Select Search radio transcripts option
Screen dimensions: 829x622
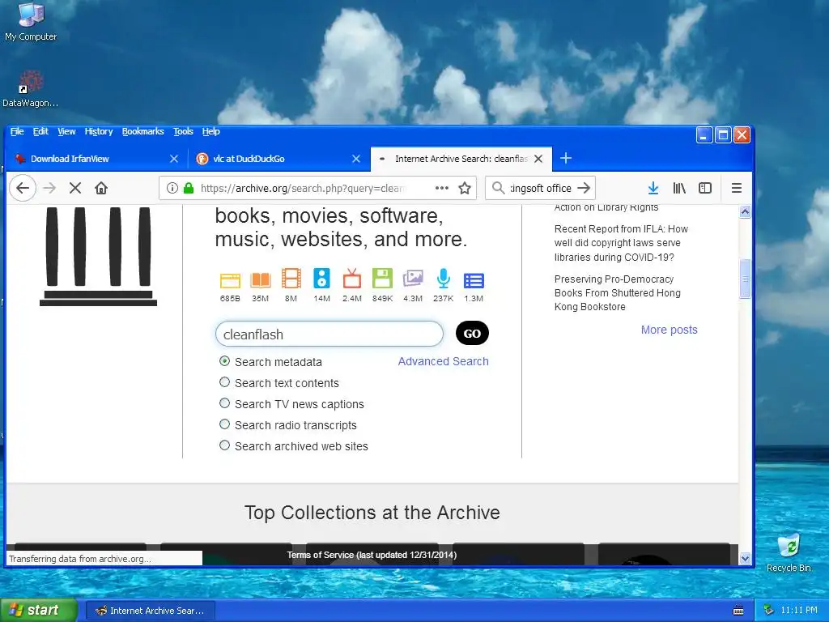pos(225,424)
